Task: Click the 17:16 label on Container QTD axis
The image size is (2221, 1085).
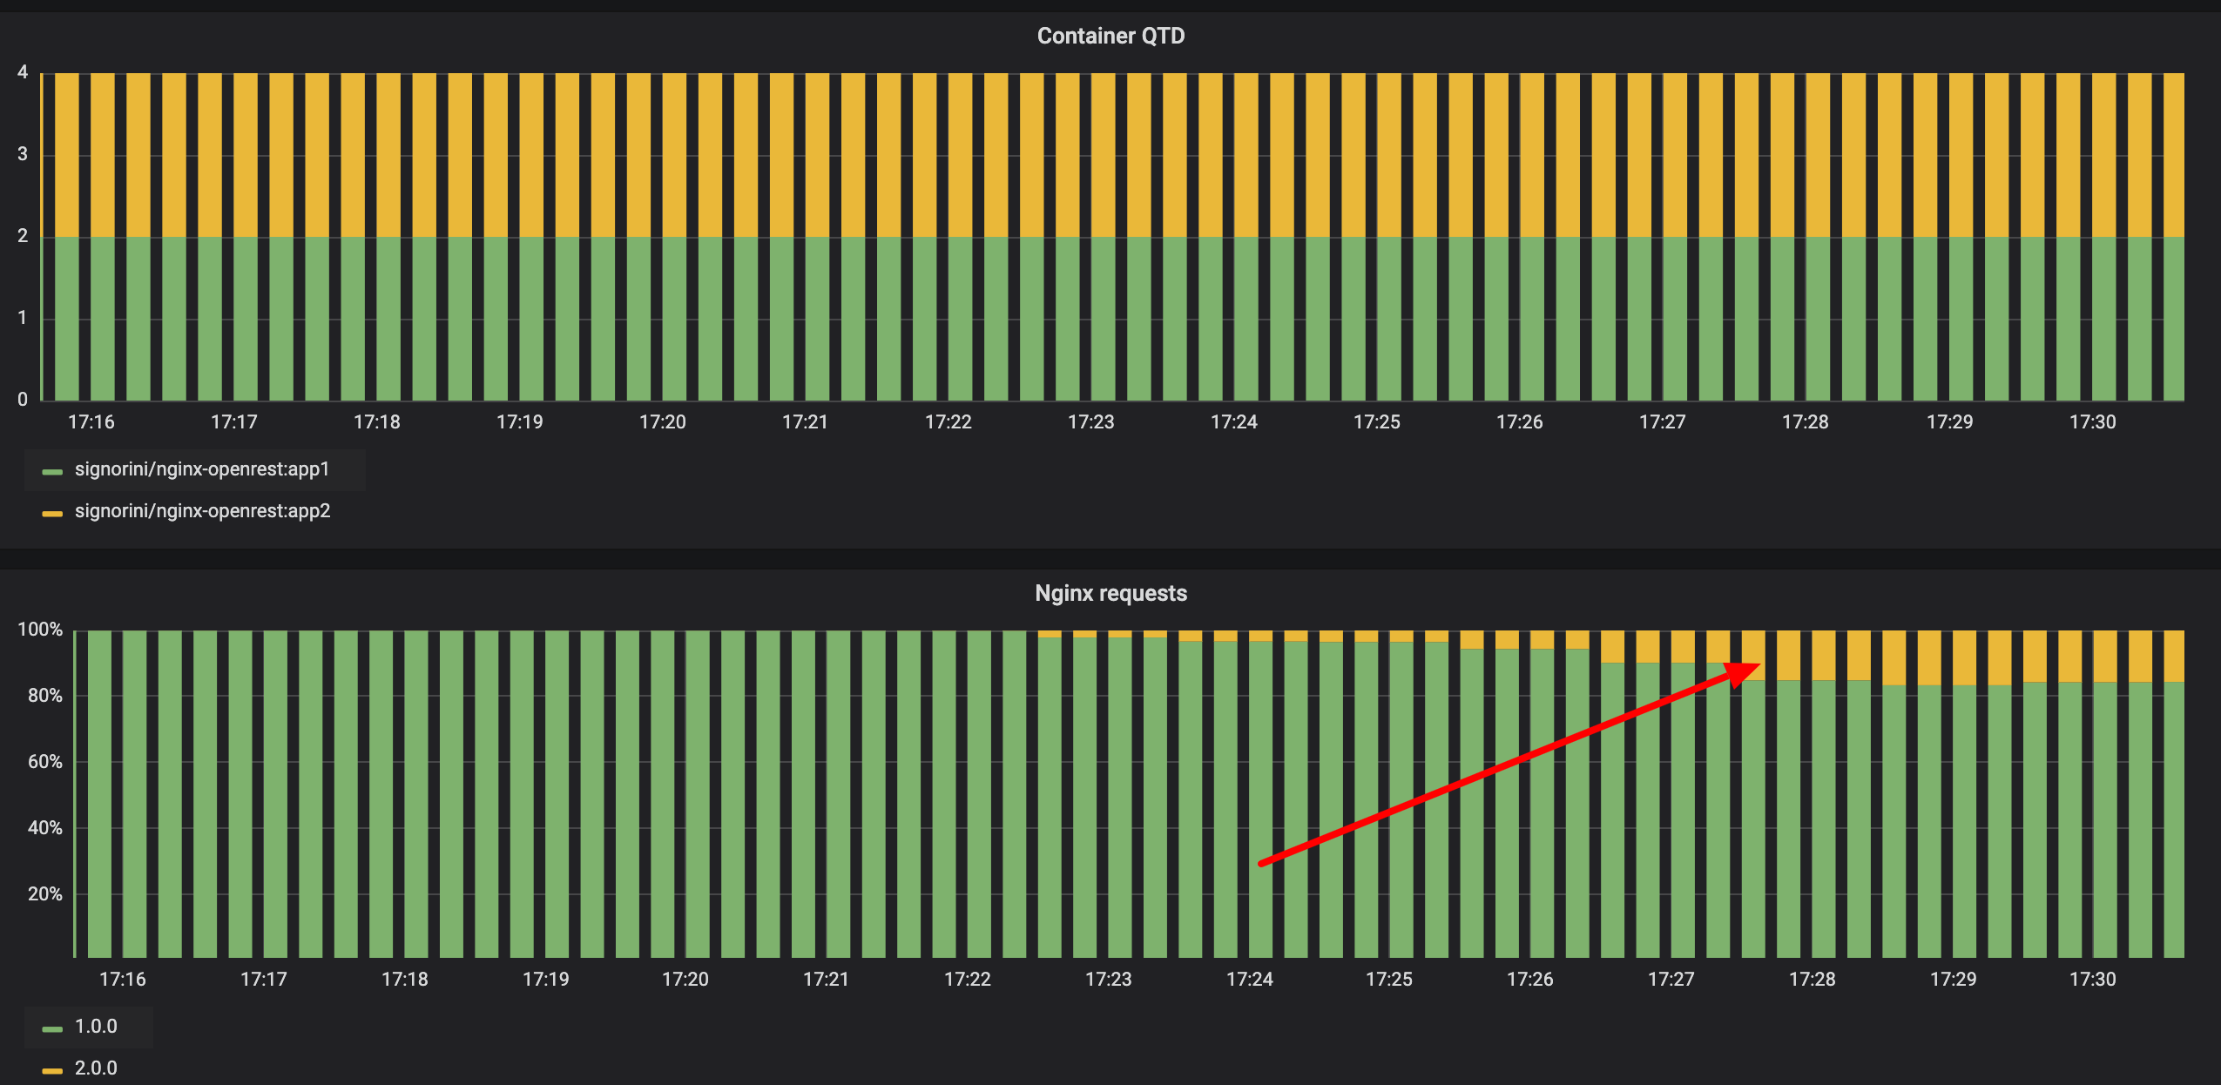Action: coord(91,422)
